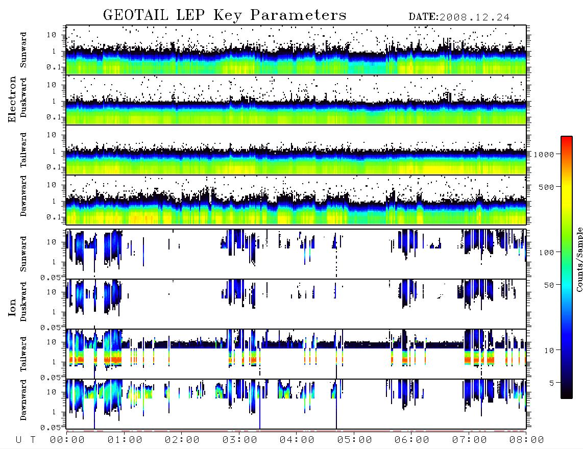
Task: Click the GEOTAIL LEP Key Parameters title
Action: click(225, 15)
